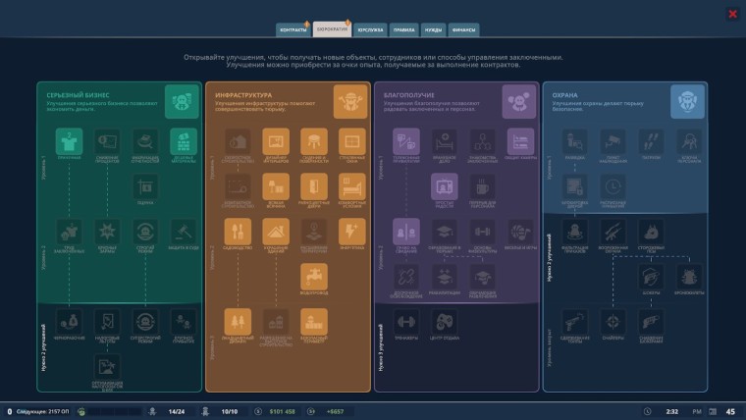746x420 pixels.
Task: Select the Налоговые льготы upgrade
Action: [x=107, y=322]
